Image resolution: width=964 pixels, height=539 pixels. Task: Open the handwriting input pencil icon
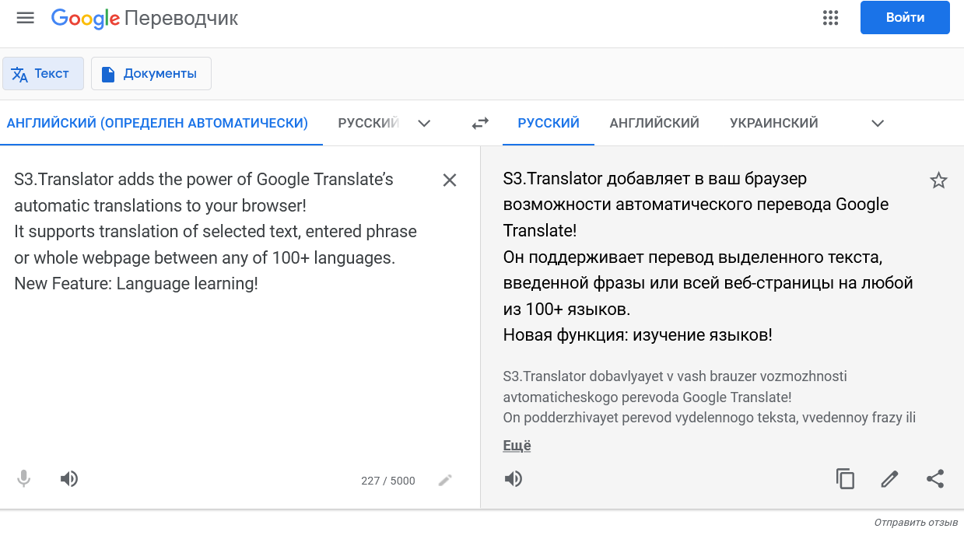pyautogui.click(x=445, y=481)
